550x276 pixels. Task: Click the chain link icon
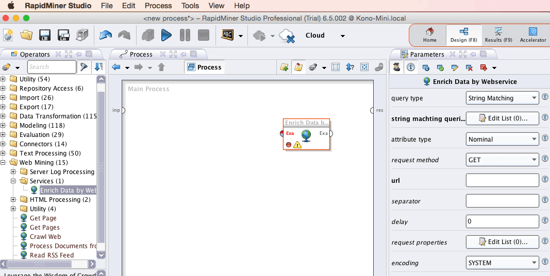pyautogui.click(x=379, y=67)
